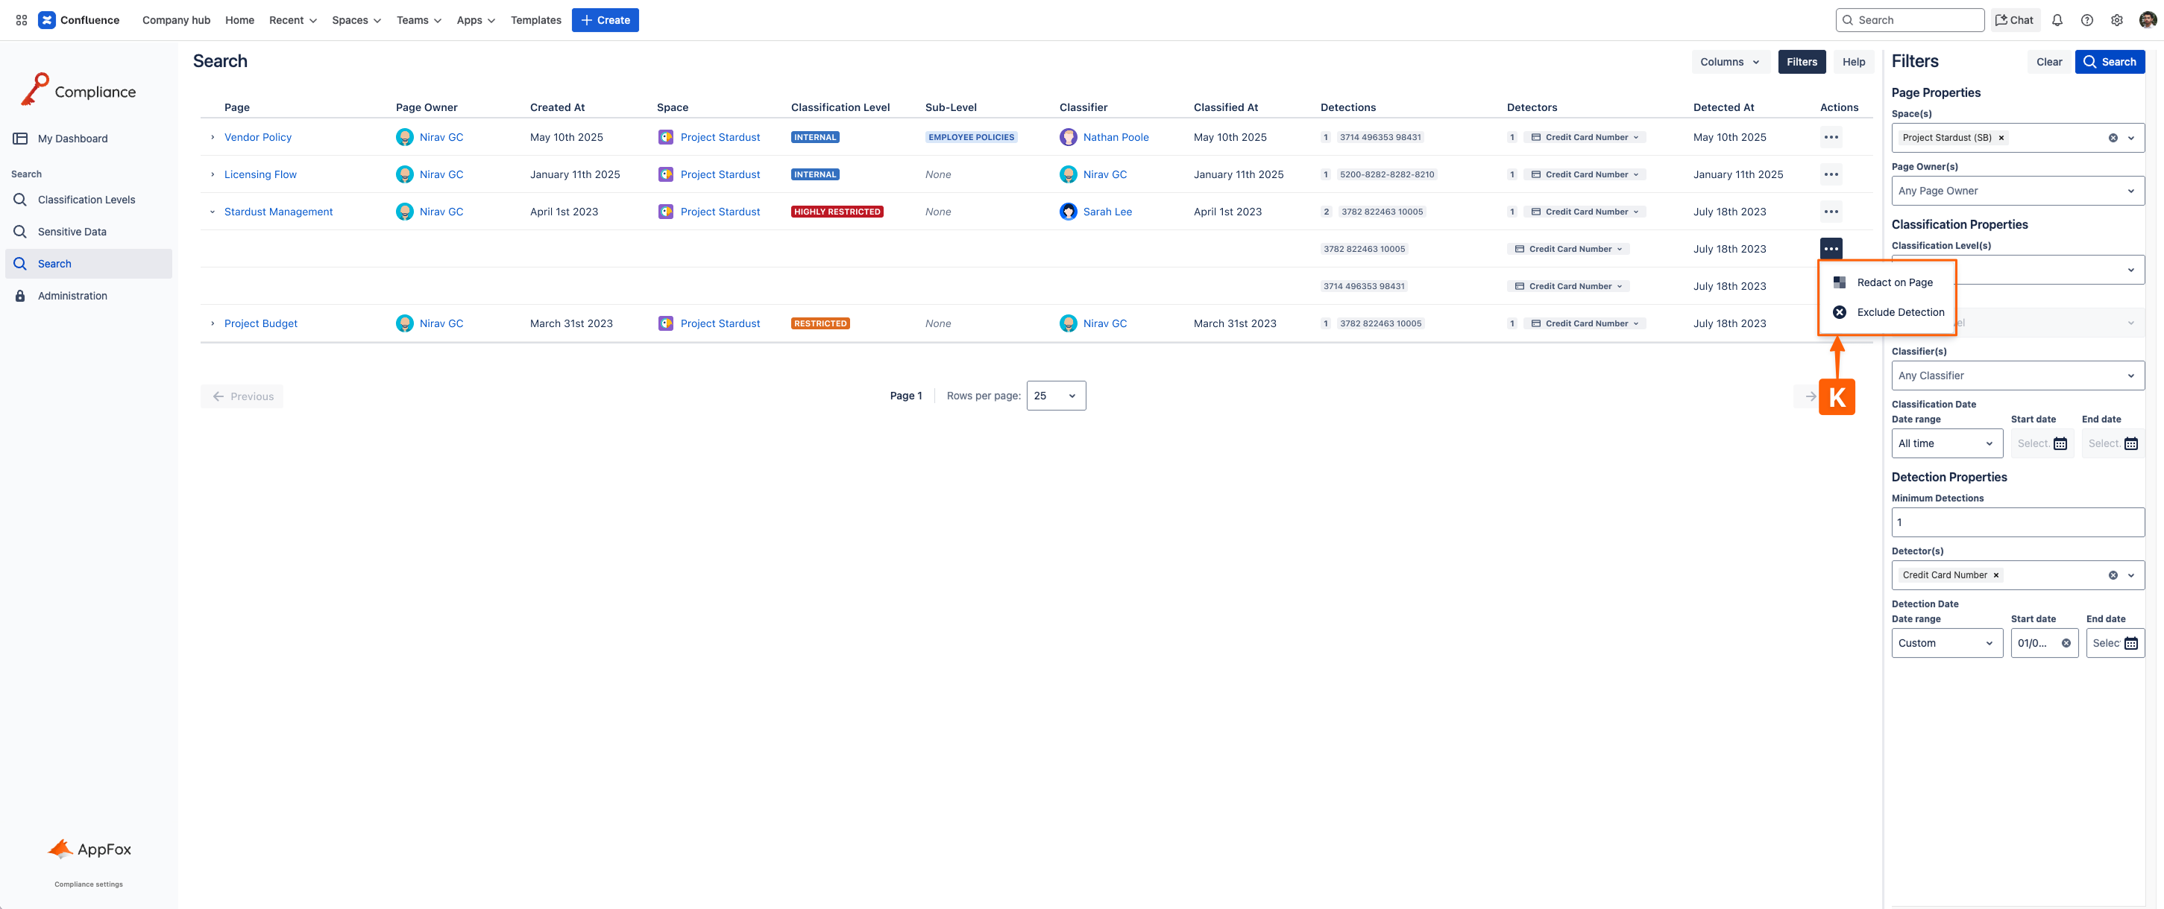Click the Minimum Detections input field
The width and height of the screenshot is (2164, 909).
click(x=2017, y=522)
